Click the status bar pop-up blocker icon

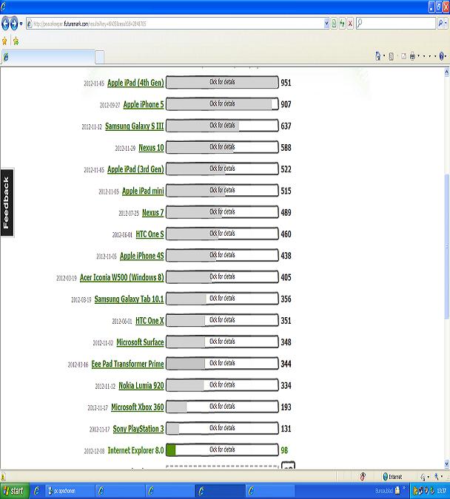point(363,476)
